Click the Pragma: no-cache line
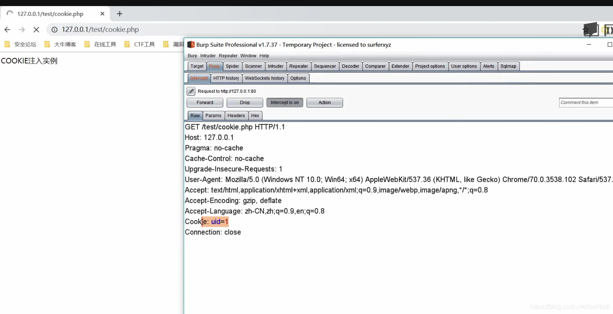 tap(214, 148)
